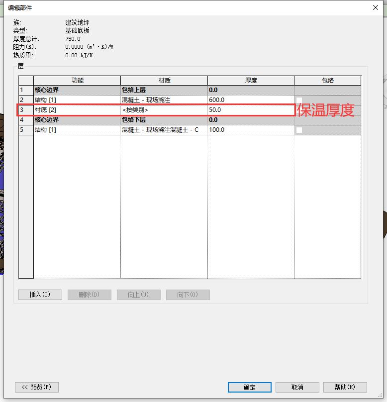The height and width of the screenshot is (402, 387).
Task: Click material cell <按类别>
Action: pos(164,110)
